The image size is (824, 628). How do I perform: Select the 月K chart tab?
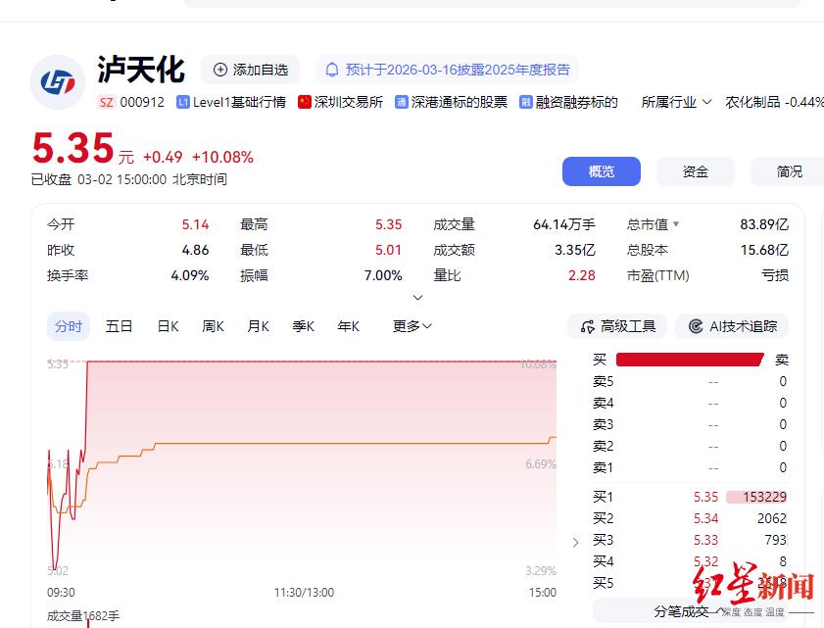[258, 326]
